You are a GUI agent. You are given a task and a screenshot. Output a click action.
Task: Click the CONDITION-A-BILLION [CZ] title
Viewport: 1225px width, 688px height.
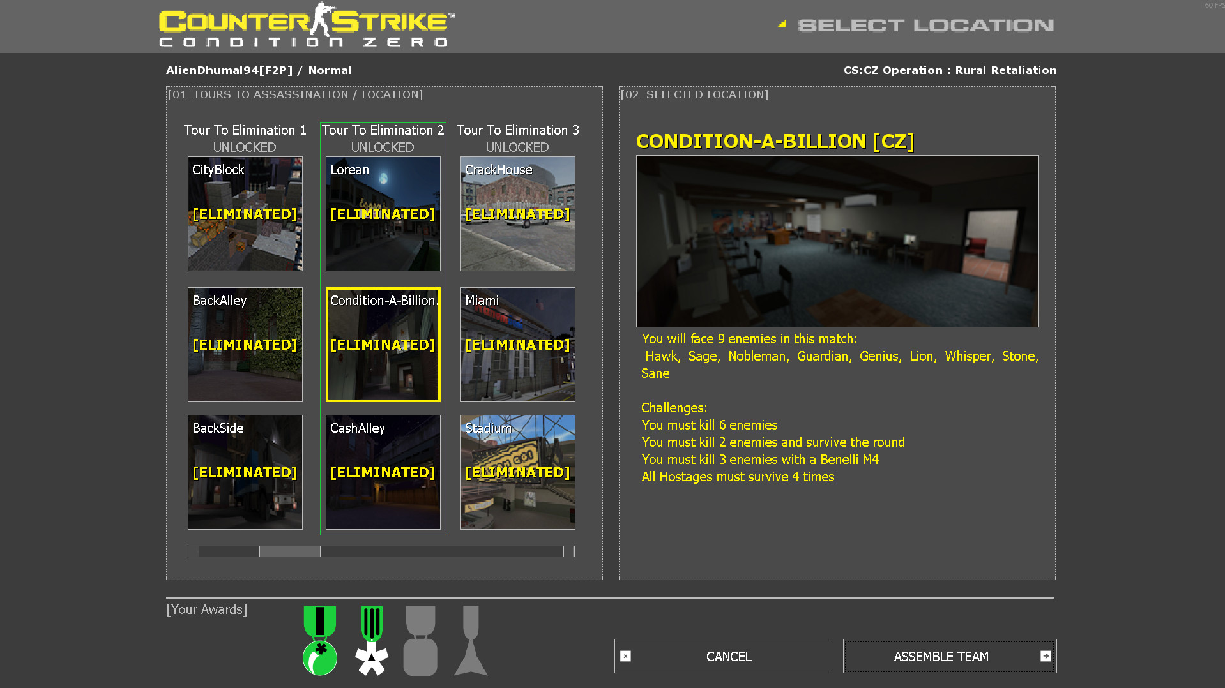point(775,141)
